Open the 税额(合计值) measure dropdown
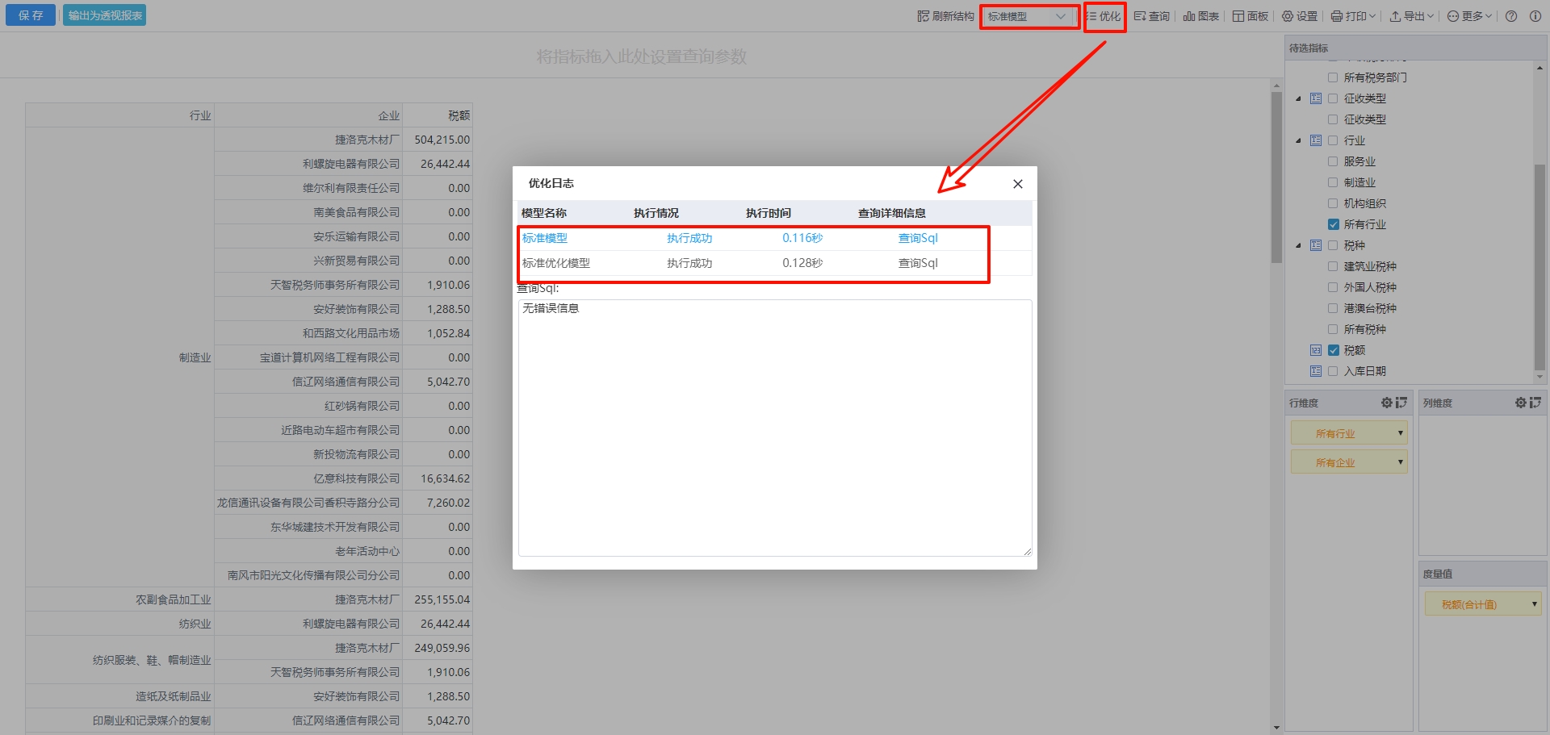1550x735 pixels. [x=1534, y=604]
